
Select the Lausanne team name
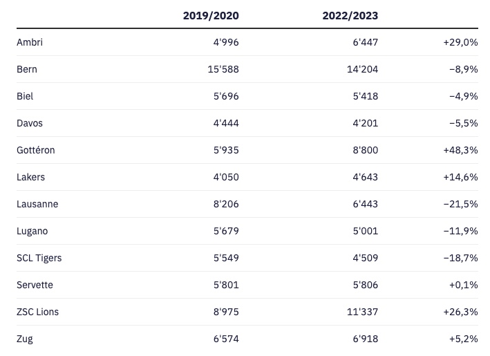37,204
